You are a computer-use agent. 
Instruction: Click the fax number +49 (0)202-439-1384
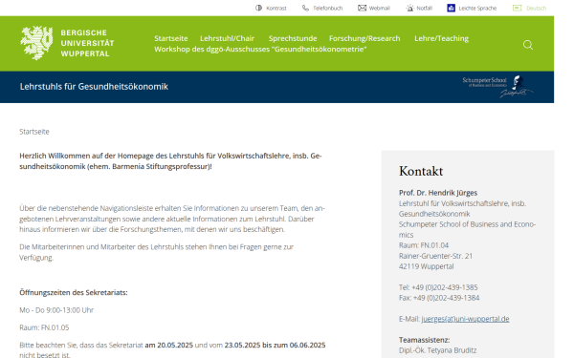(446, 298)
